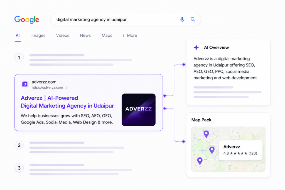Click the adverzz.com favicon

(25, 84)
